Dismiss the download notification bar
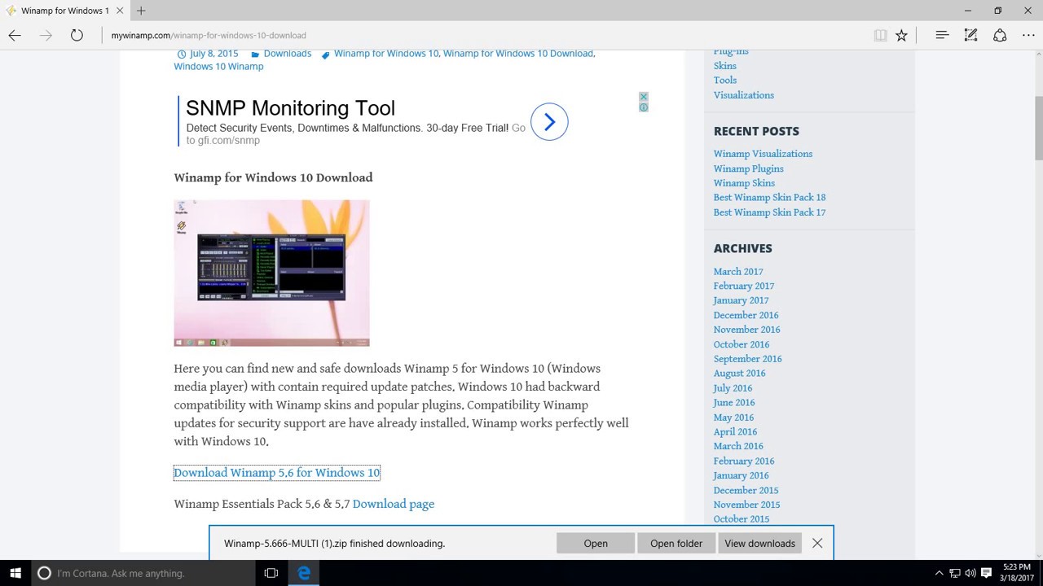The width and height of the screenshot is (1043, 586). click(817, 543)
